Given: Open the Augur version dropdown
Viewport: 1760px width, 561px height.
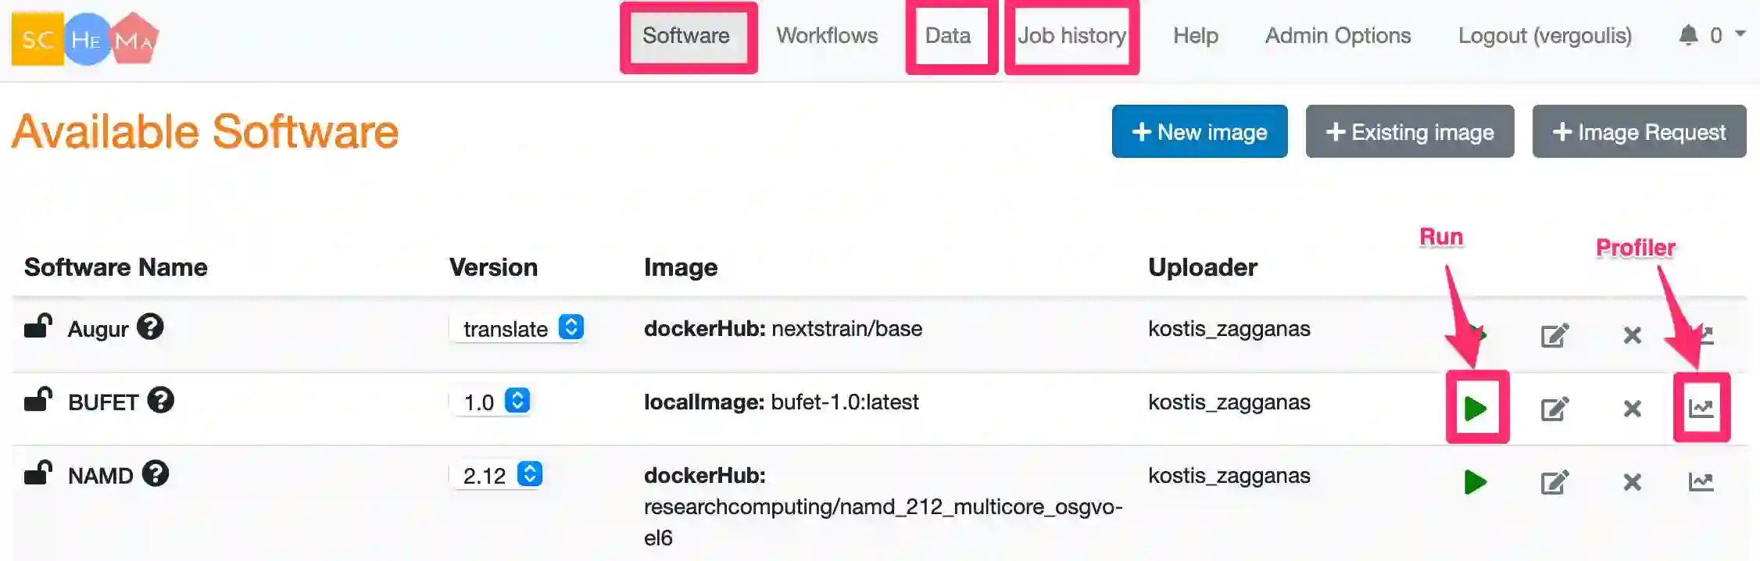Looking at the screenshot, I should pyautogui.click(x=517, y=328).
